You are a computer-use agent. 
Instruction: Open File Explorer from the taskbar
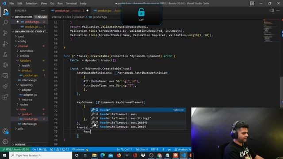coord(94,155)
